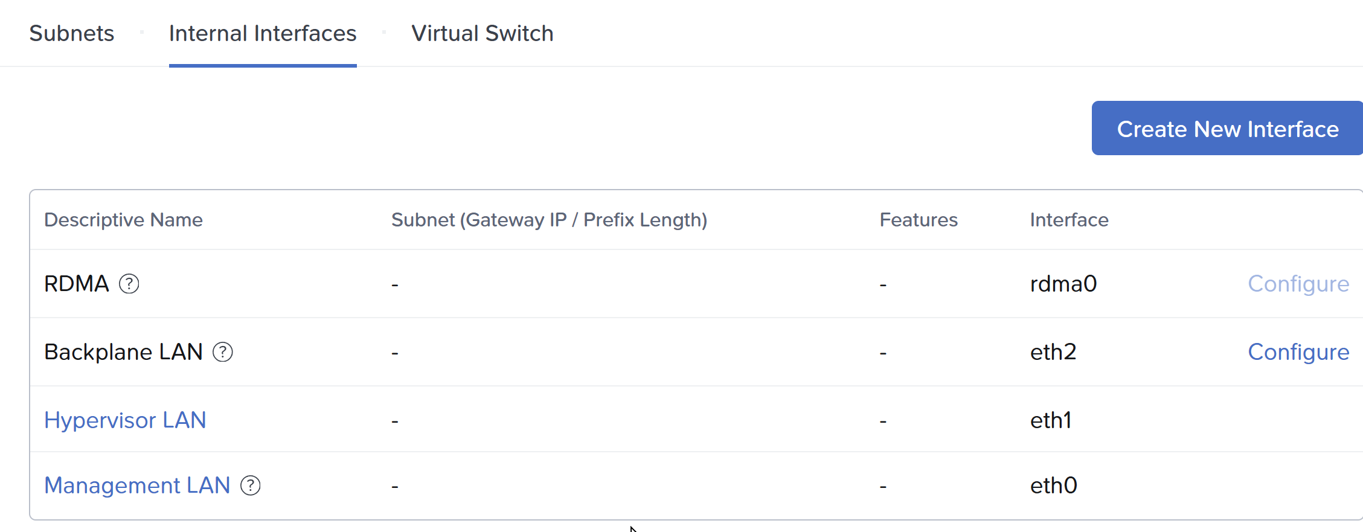This screenshot has width=1363, height=532.
Task: Click the Features column header
Action: (918, 220)
